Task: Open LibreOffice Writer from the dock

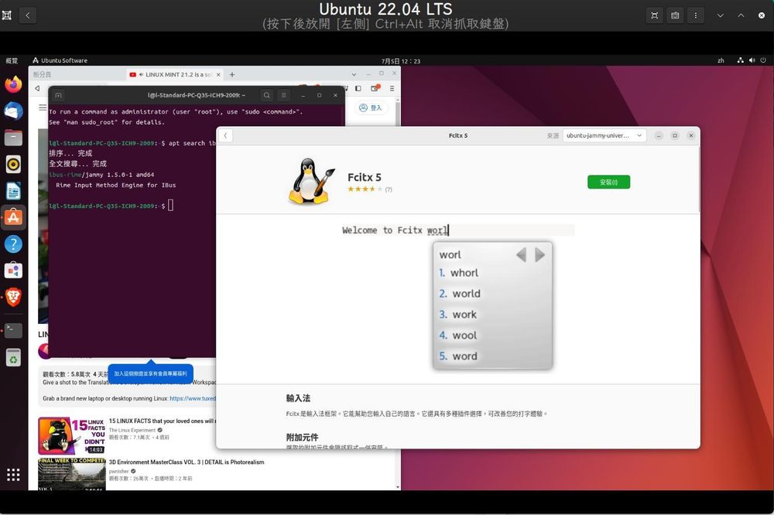Action: [12, 191]
